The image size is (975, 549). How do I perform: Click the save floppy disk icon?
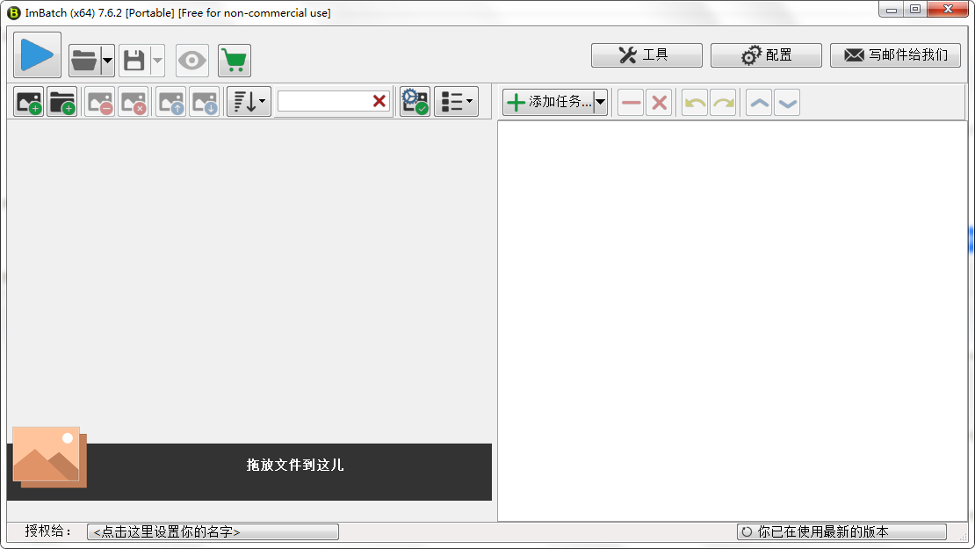point(134,61)
